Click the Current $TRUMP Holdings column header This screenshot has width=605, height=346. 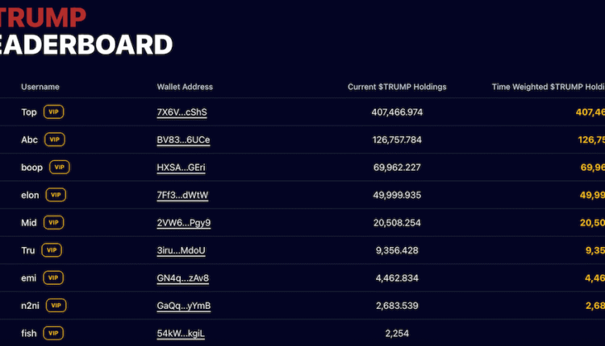pyautogui.click(x=397, y=87)
